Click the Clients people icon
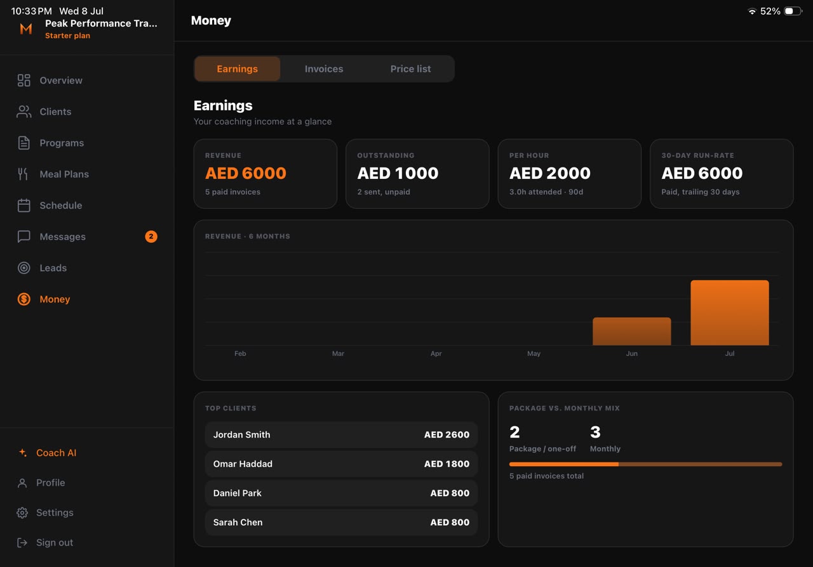The image size is (813, 567). pos(24,112)
